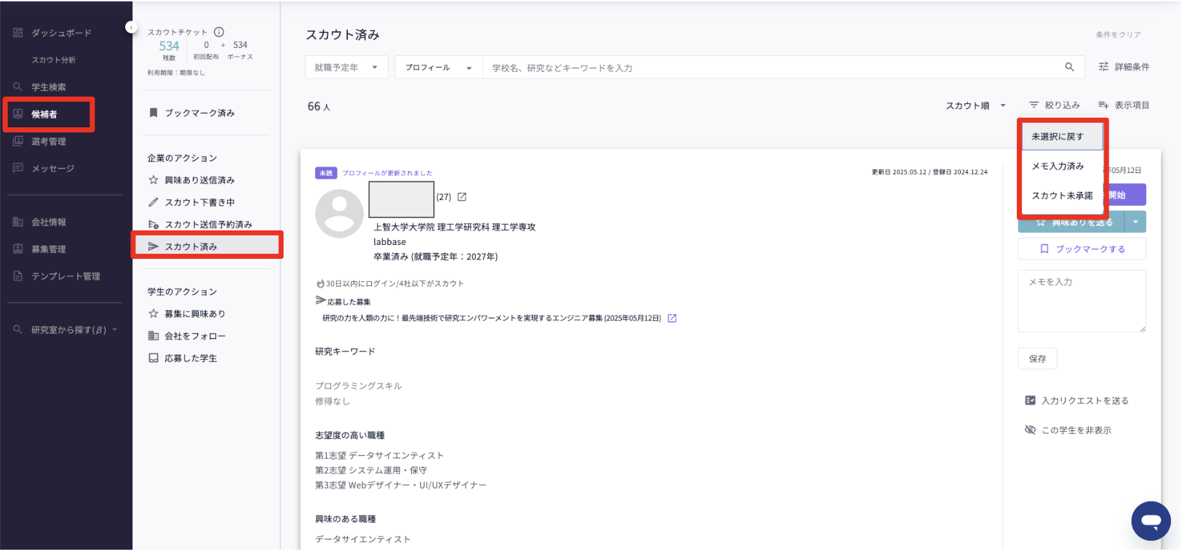Click star icon beside 募集に興味あり
Image resolution: width=1182 pixels, height=554 pixels.
point(154,313)
